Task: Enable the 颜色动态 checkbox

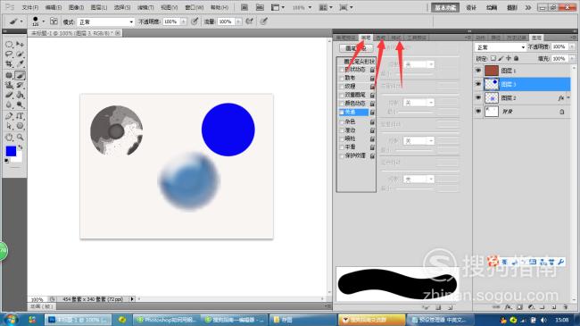Action: [342, 104]
